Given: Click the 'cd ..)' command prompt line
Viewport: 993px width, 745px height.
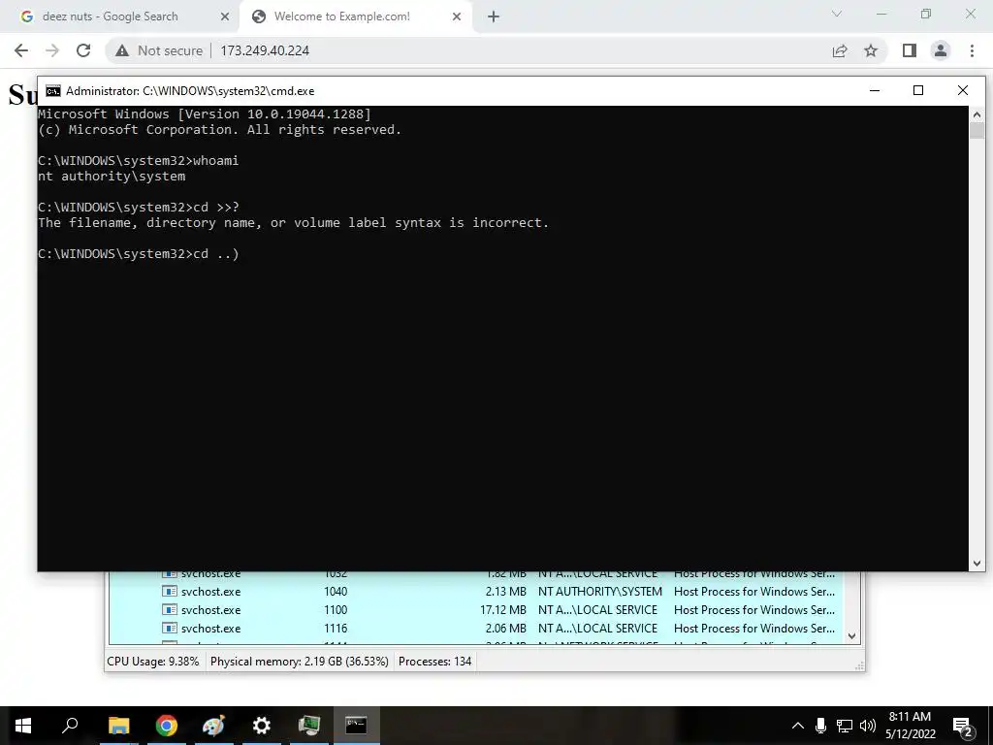Looking at the screenshot, I should pyautogui.click(x=138, y=254).
